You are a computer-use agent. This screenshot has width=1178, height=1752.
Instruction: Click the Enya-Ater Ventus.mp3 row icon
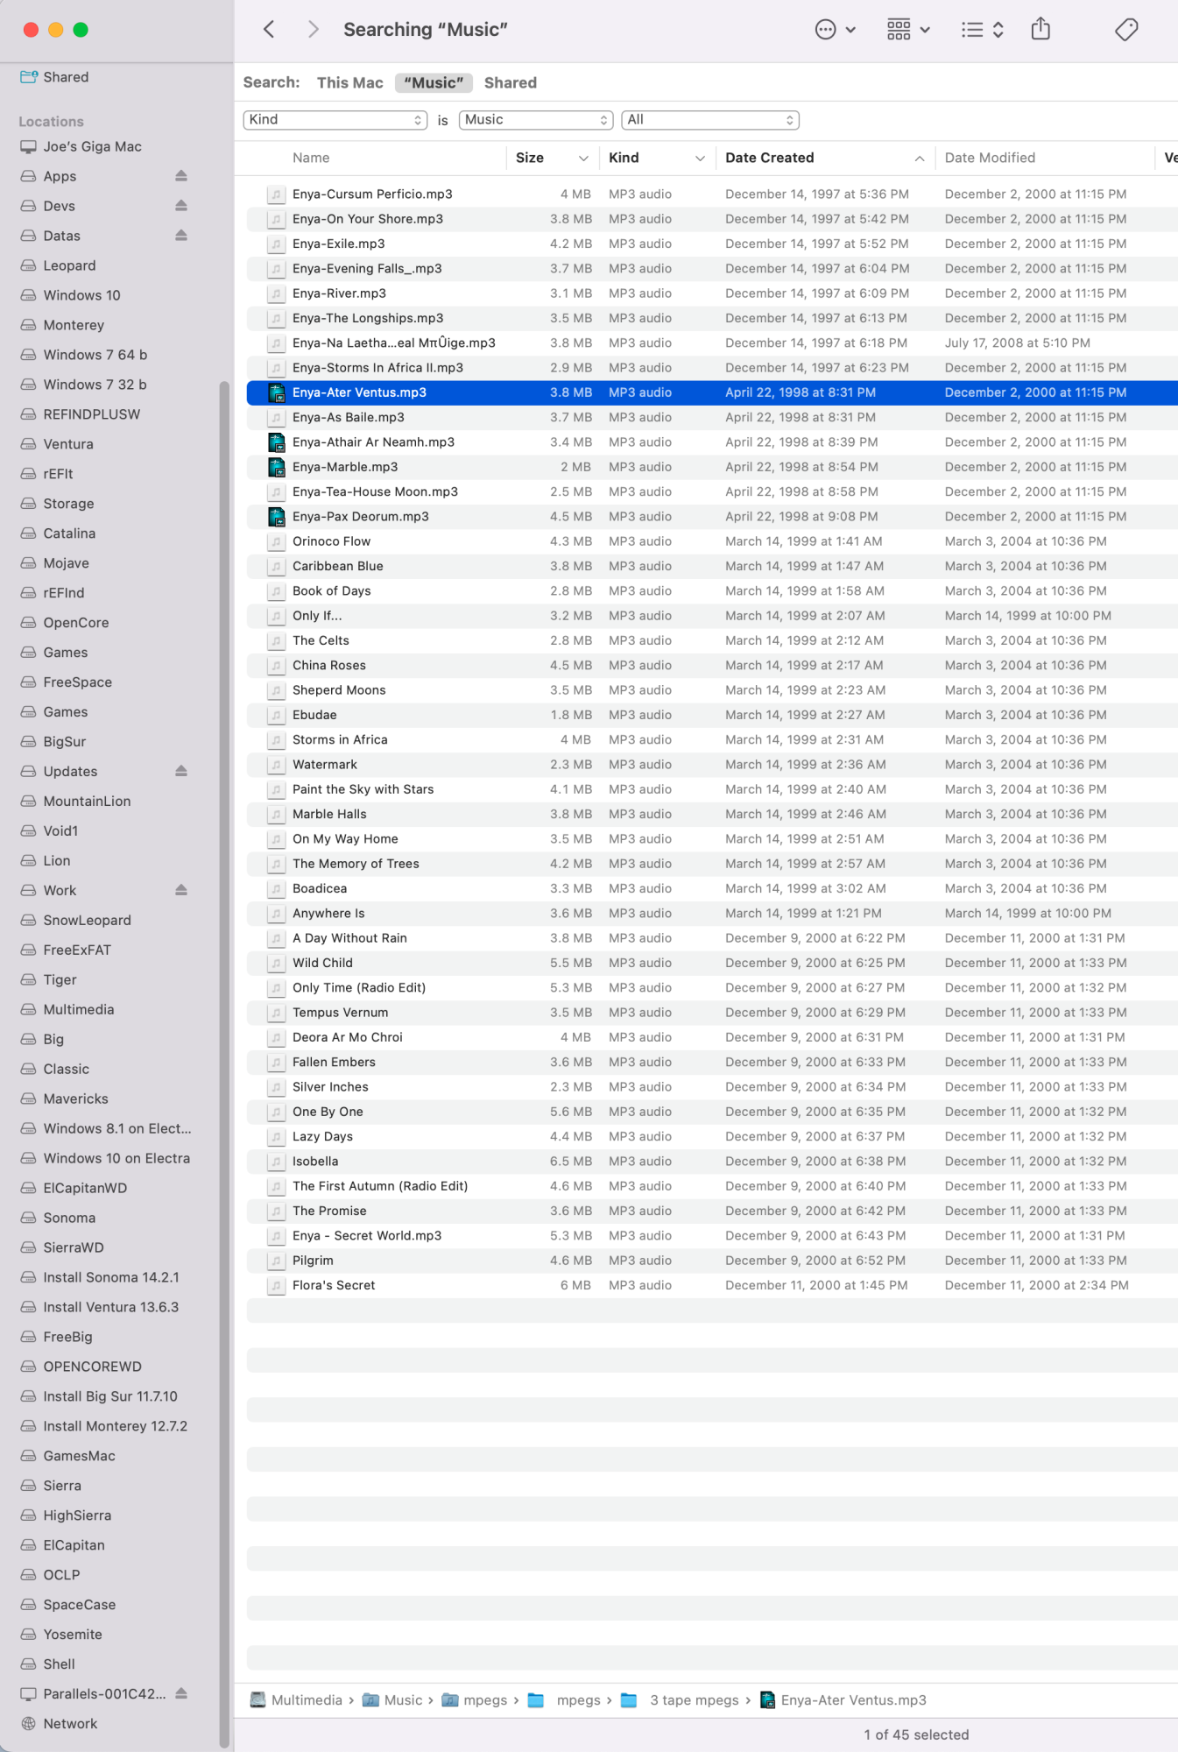(x=277, y=392)
